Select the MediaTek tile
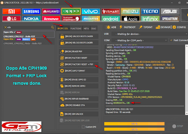The width and height of the screenshot is (188, 134). (x=91, y=19)
